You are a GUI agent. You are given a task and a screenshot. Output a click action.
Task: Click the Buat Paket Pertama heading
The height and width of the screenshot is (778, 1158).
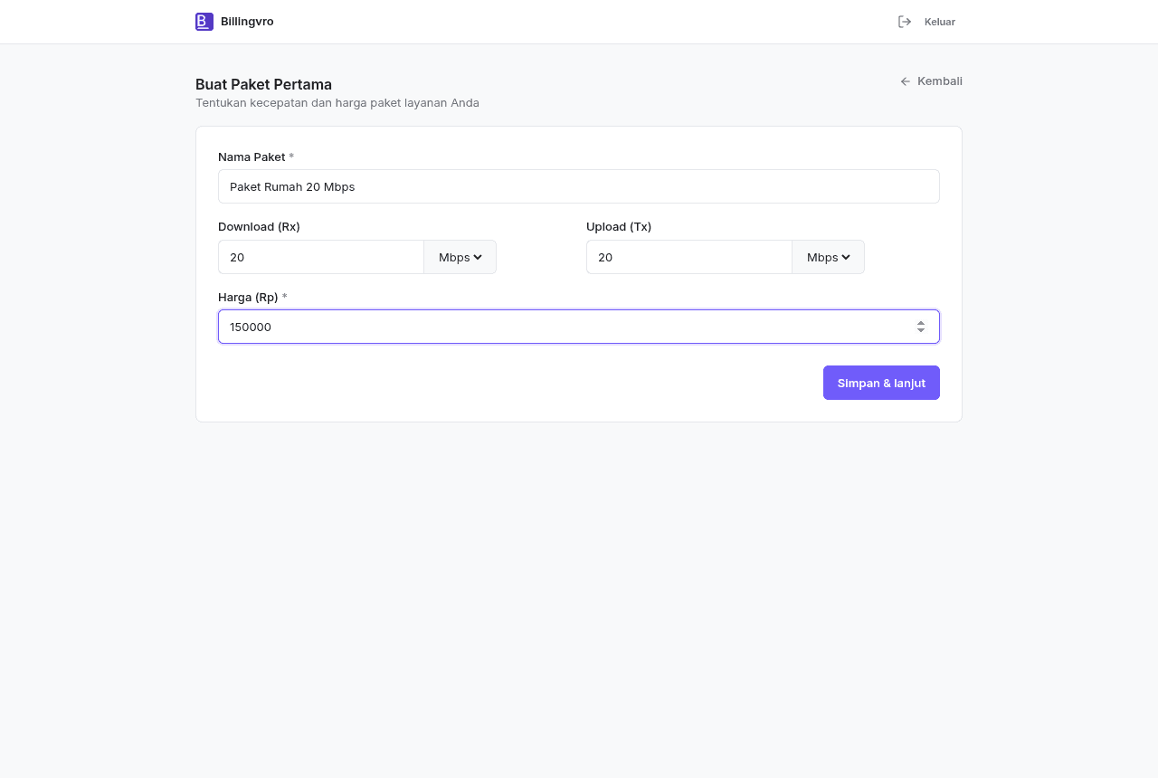[263, 84]
